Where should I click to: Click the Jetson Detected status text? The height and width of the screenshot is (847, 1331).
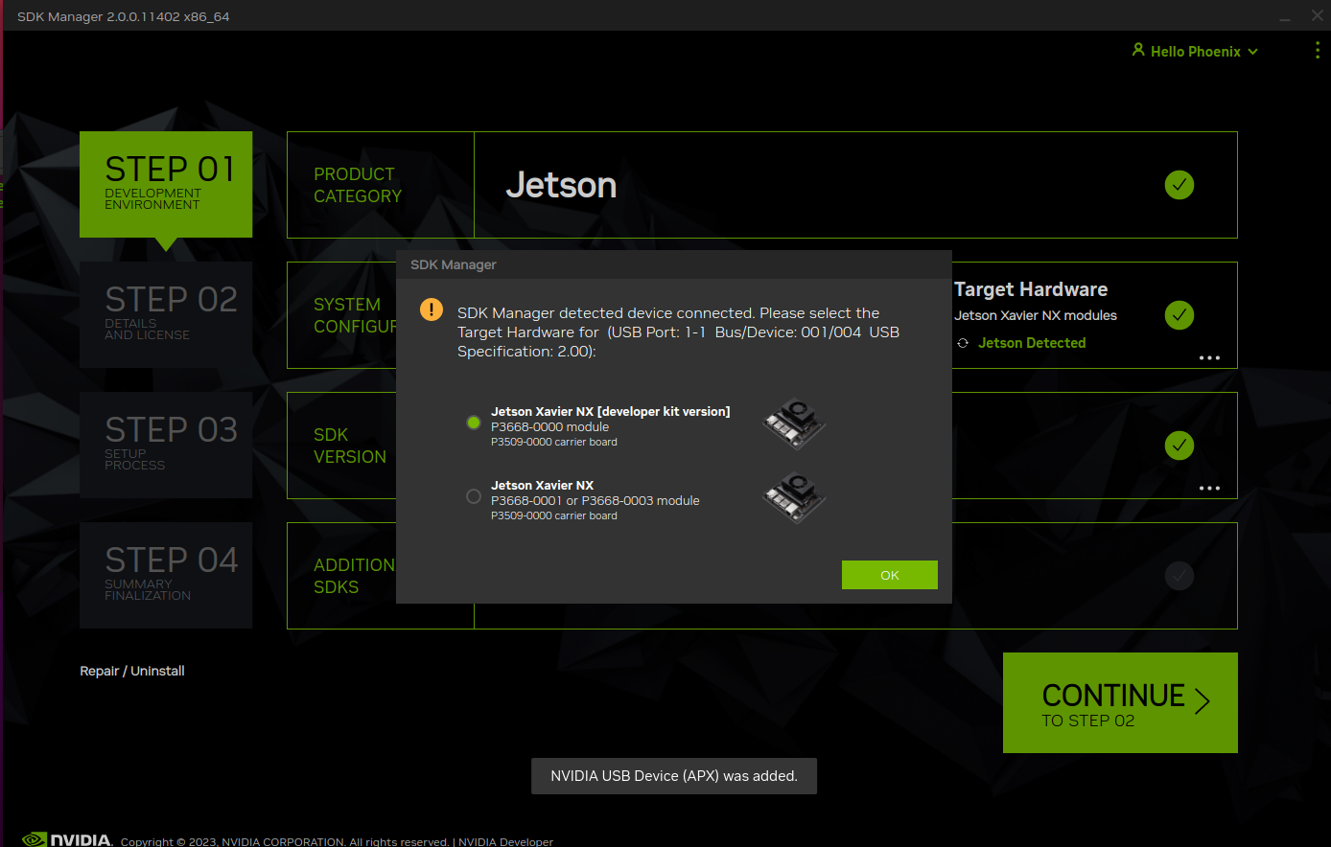pos(1032,343)
